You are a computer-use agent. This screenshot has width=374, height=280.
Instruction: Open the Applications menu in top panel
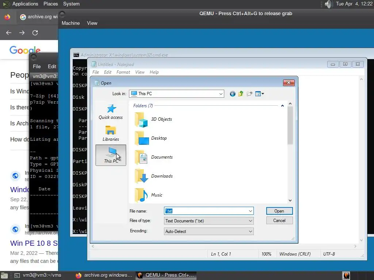[25, 4]
